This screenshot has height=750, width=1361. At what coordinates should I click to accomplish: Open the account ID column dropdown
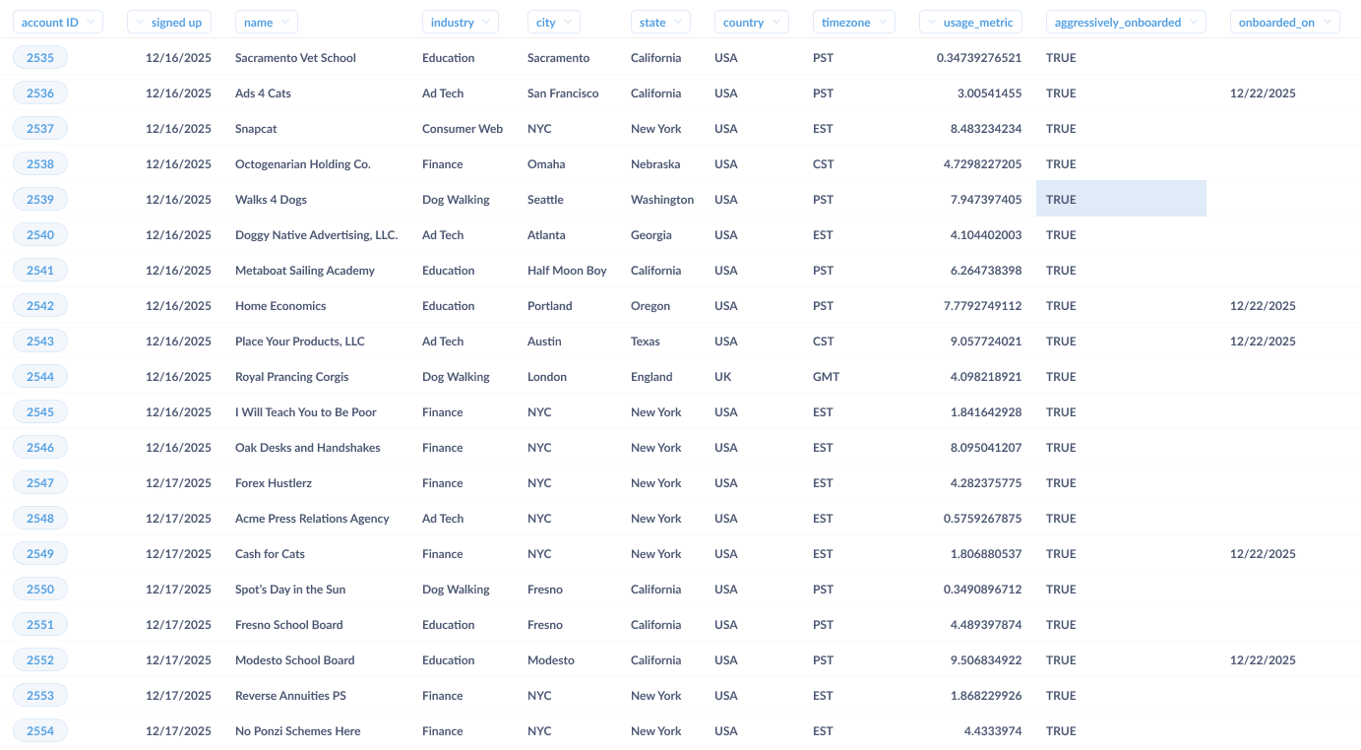click(57, 22)
